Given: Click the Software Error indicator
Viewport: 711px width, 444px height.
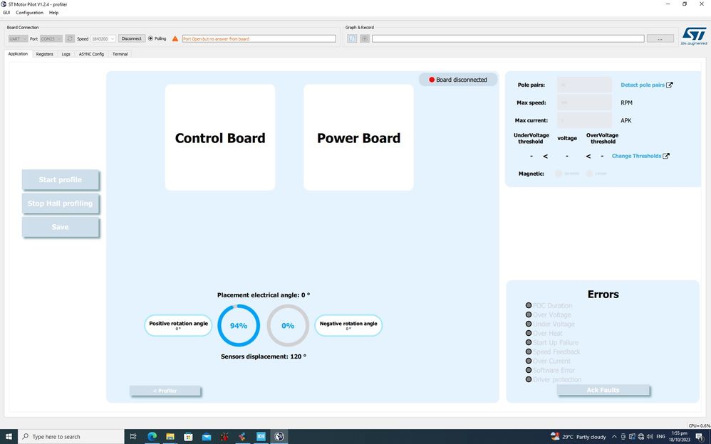Looking at the screenshot, I should click(528, 370).
